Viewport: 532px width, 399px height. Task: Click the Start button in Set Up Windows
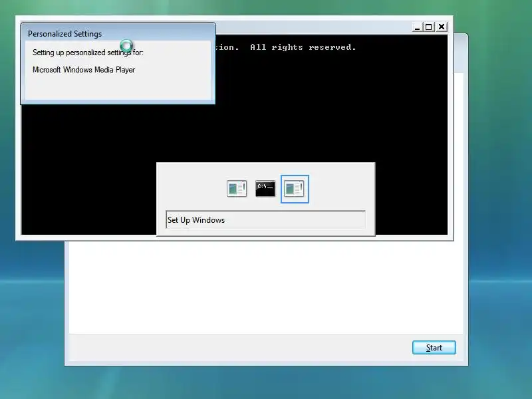[434, 347]
